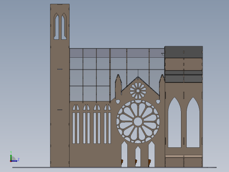Screen dimensions: 229x172
Task: Click the green Y axis of orientation triad
Action: click(x=11, y=157)
